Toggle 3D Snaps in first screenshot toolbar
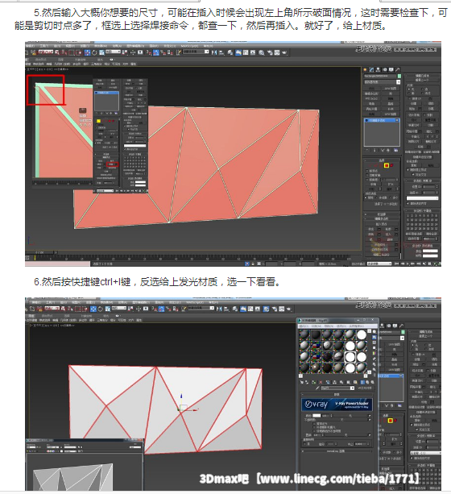 tap(148, 52)
